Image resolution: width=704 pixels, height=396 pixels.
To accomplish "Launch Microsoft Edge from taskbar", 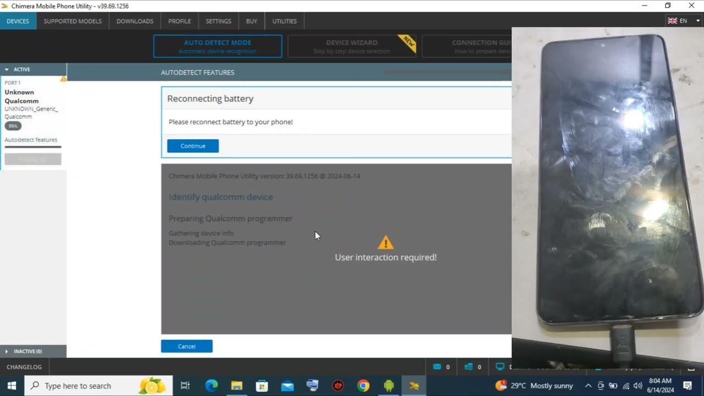I will pyautogui.click(x=211, y=386).
